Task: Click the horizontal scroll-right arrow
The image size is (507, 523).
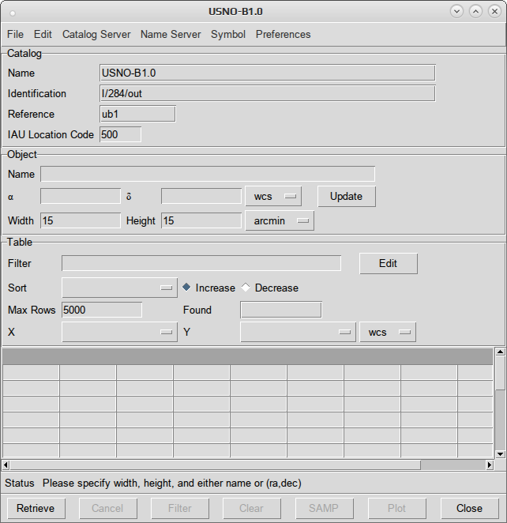Action: (x=490, y=465)
